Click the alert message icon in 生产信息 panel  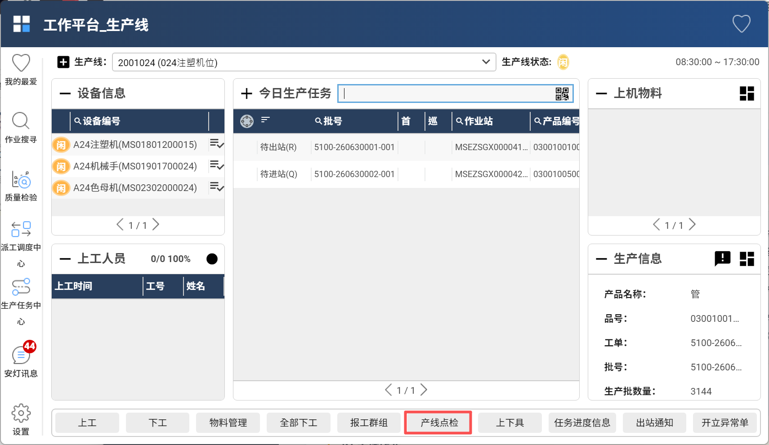coord(723,258)
